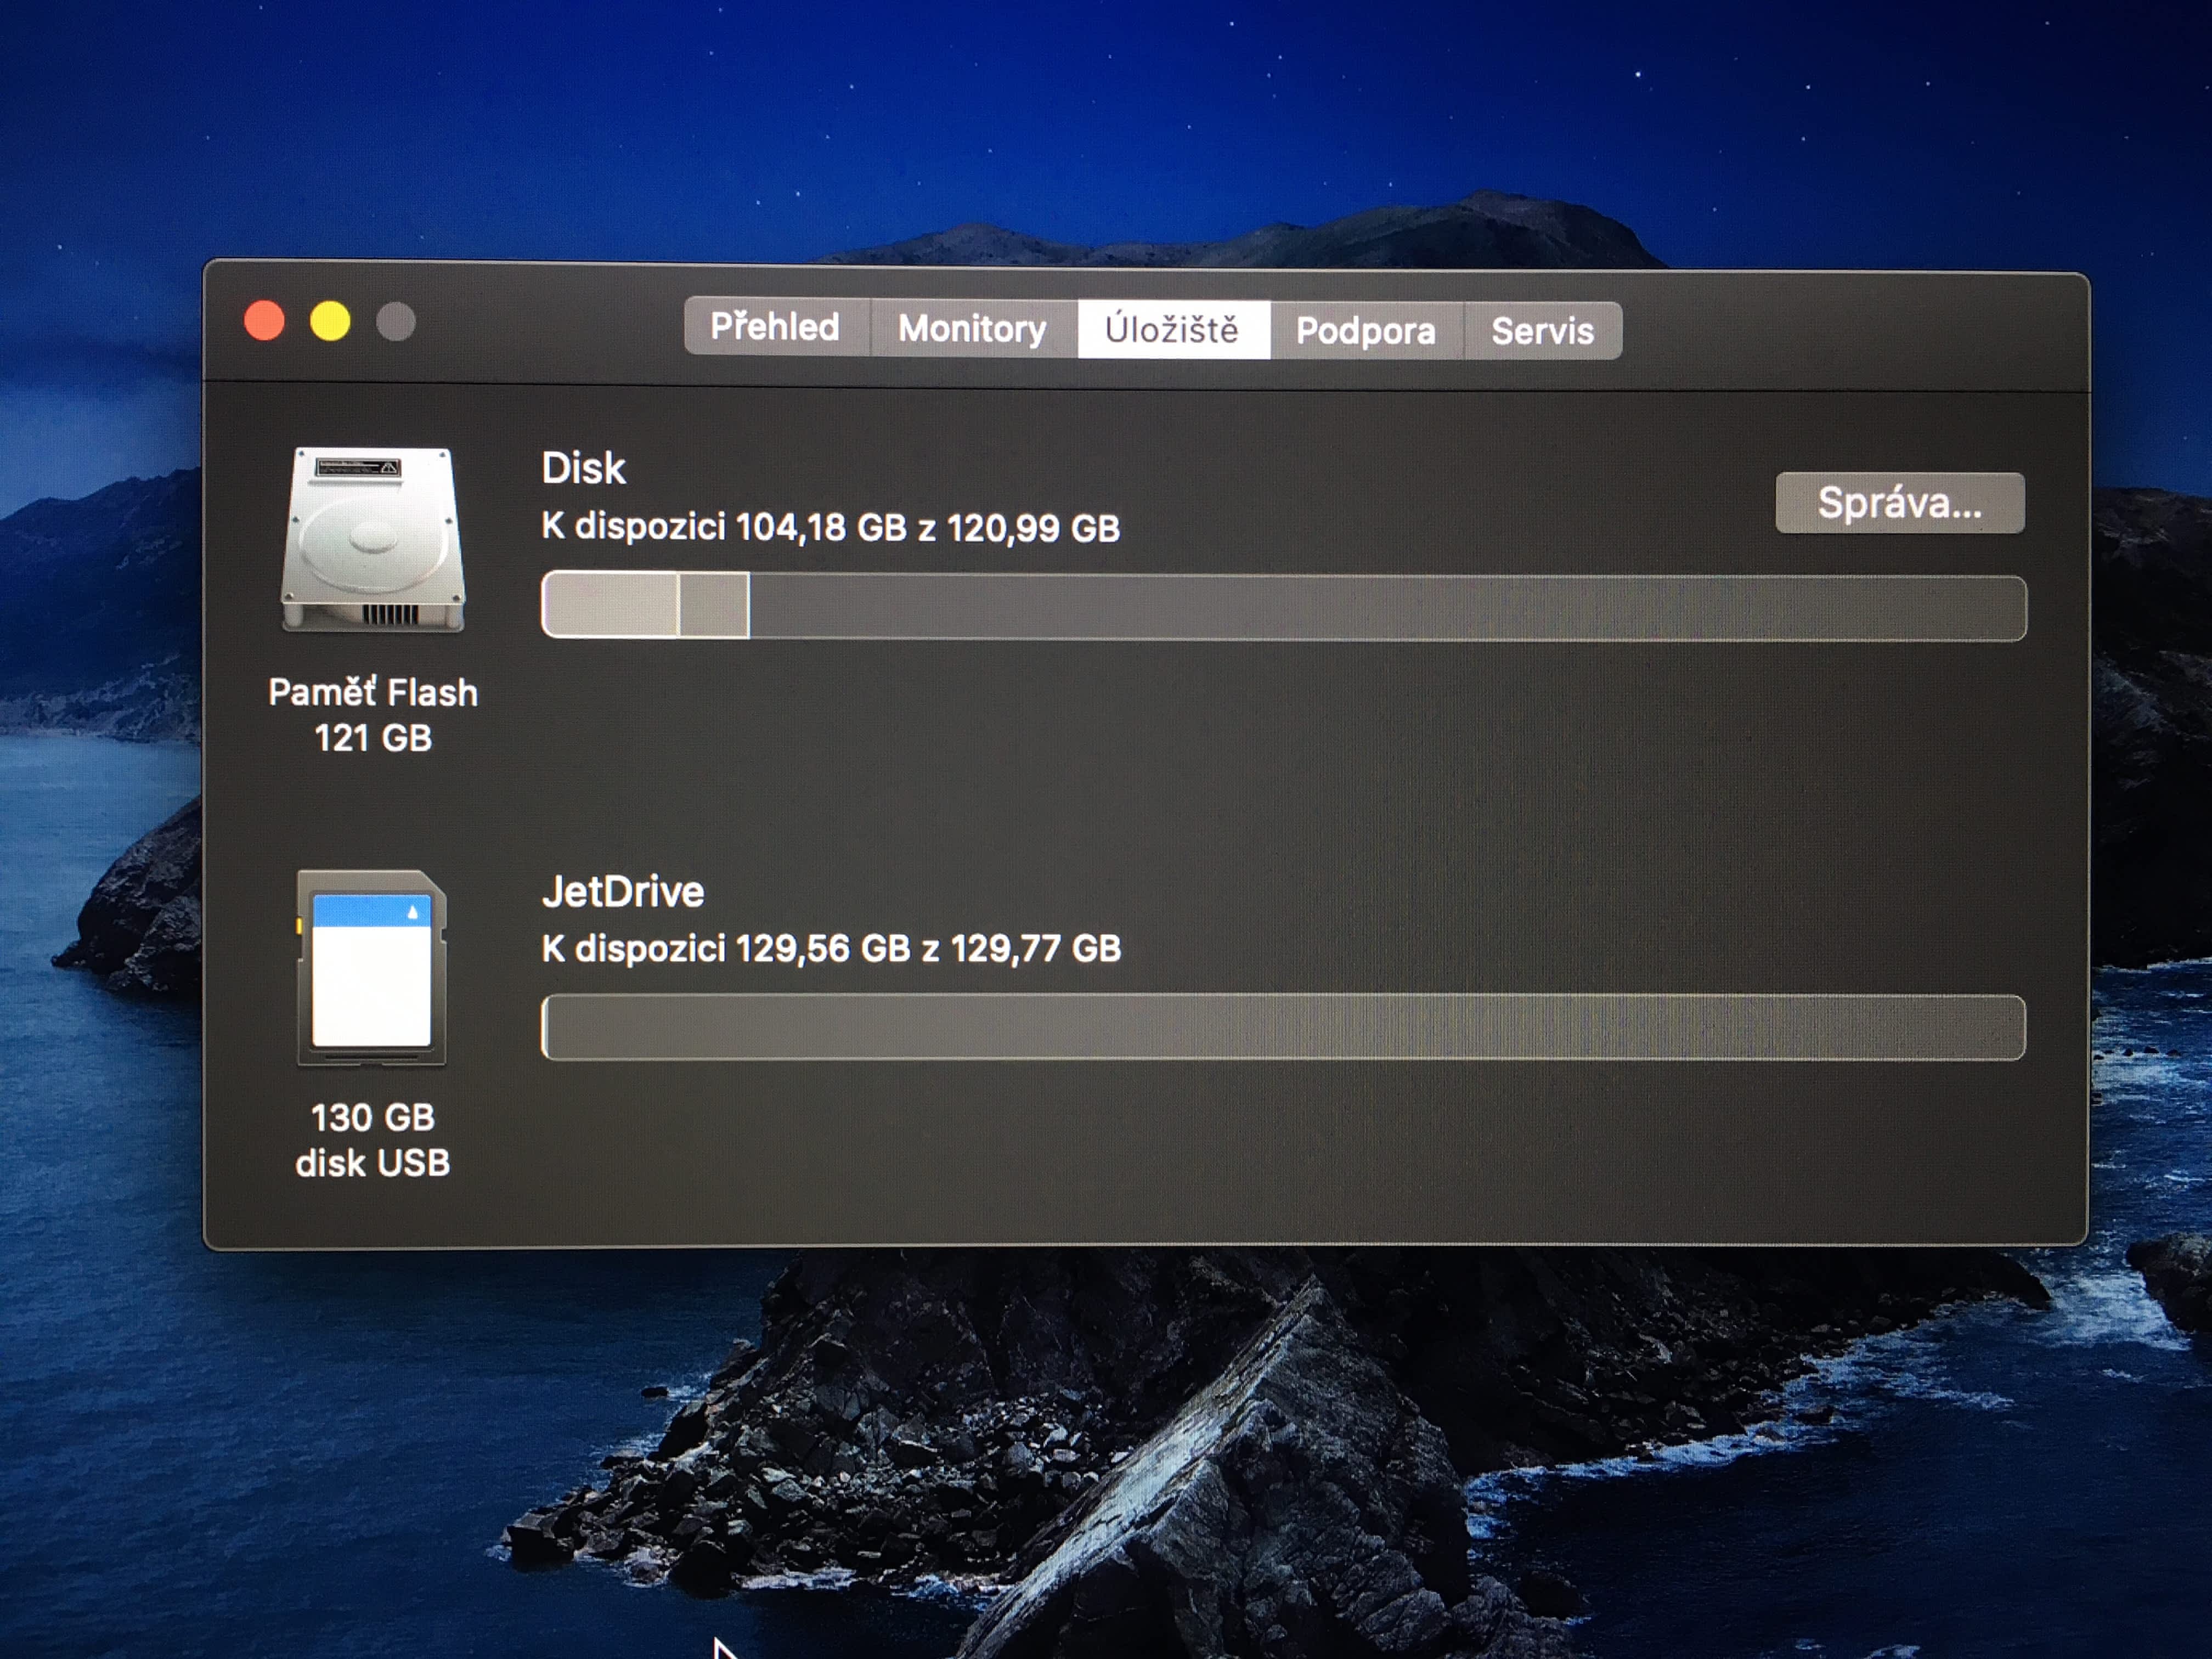The image size is (2212, 1659).
Task: Open the Servis tab
Action: [x=1542, y=331]
